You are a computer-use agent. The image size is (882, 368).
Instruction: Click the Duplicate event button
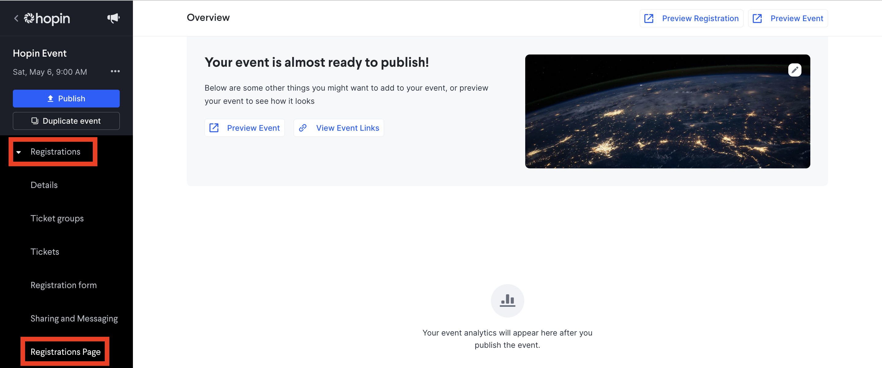(66, 121)
